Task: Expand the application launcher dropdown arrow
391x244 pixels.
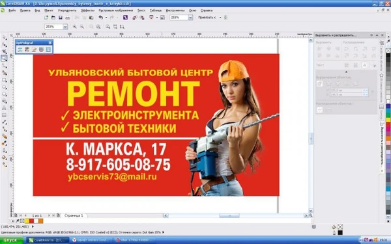Action: [x=157, y=18]
